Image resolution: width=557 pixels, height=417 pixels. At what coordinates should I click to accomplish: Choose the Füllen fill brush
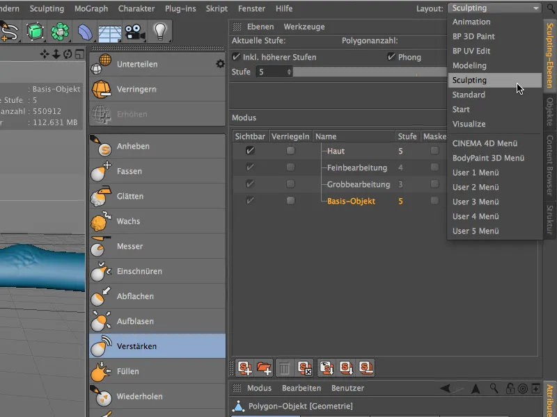(x=157, y=371)
